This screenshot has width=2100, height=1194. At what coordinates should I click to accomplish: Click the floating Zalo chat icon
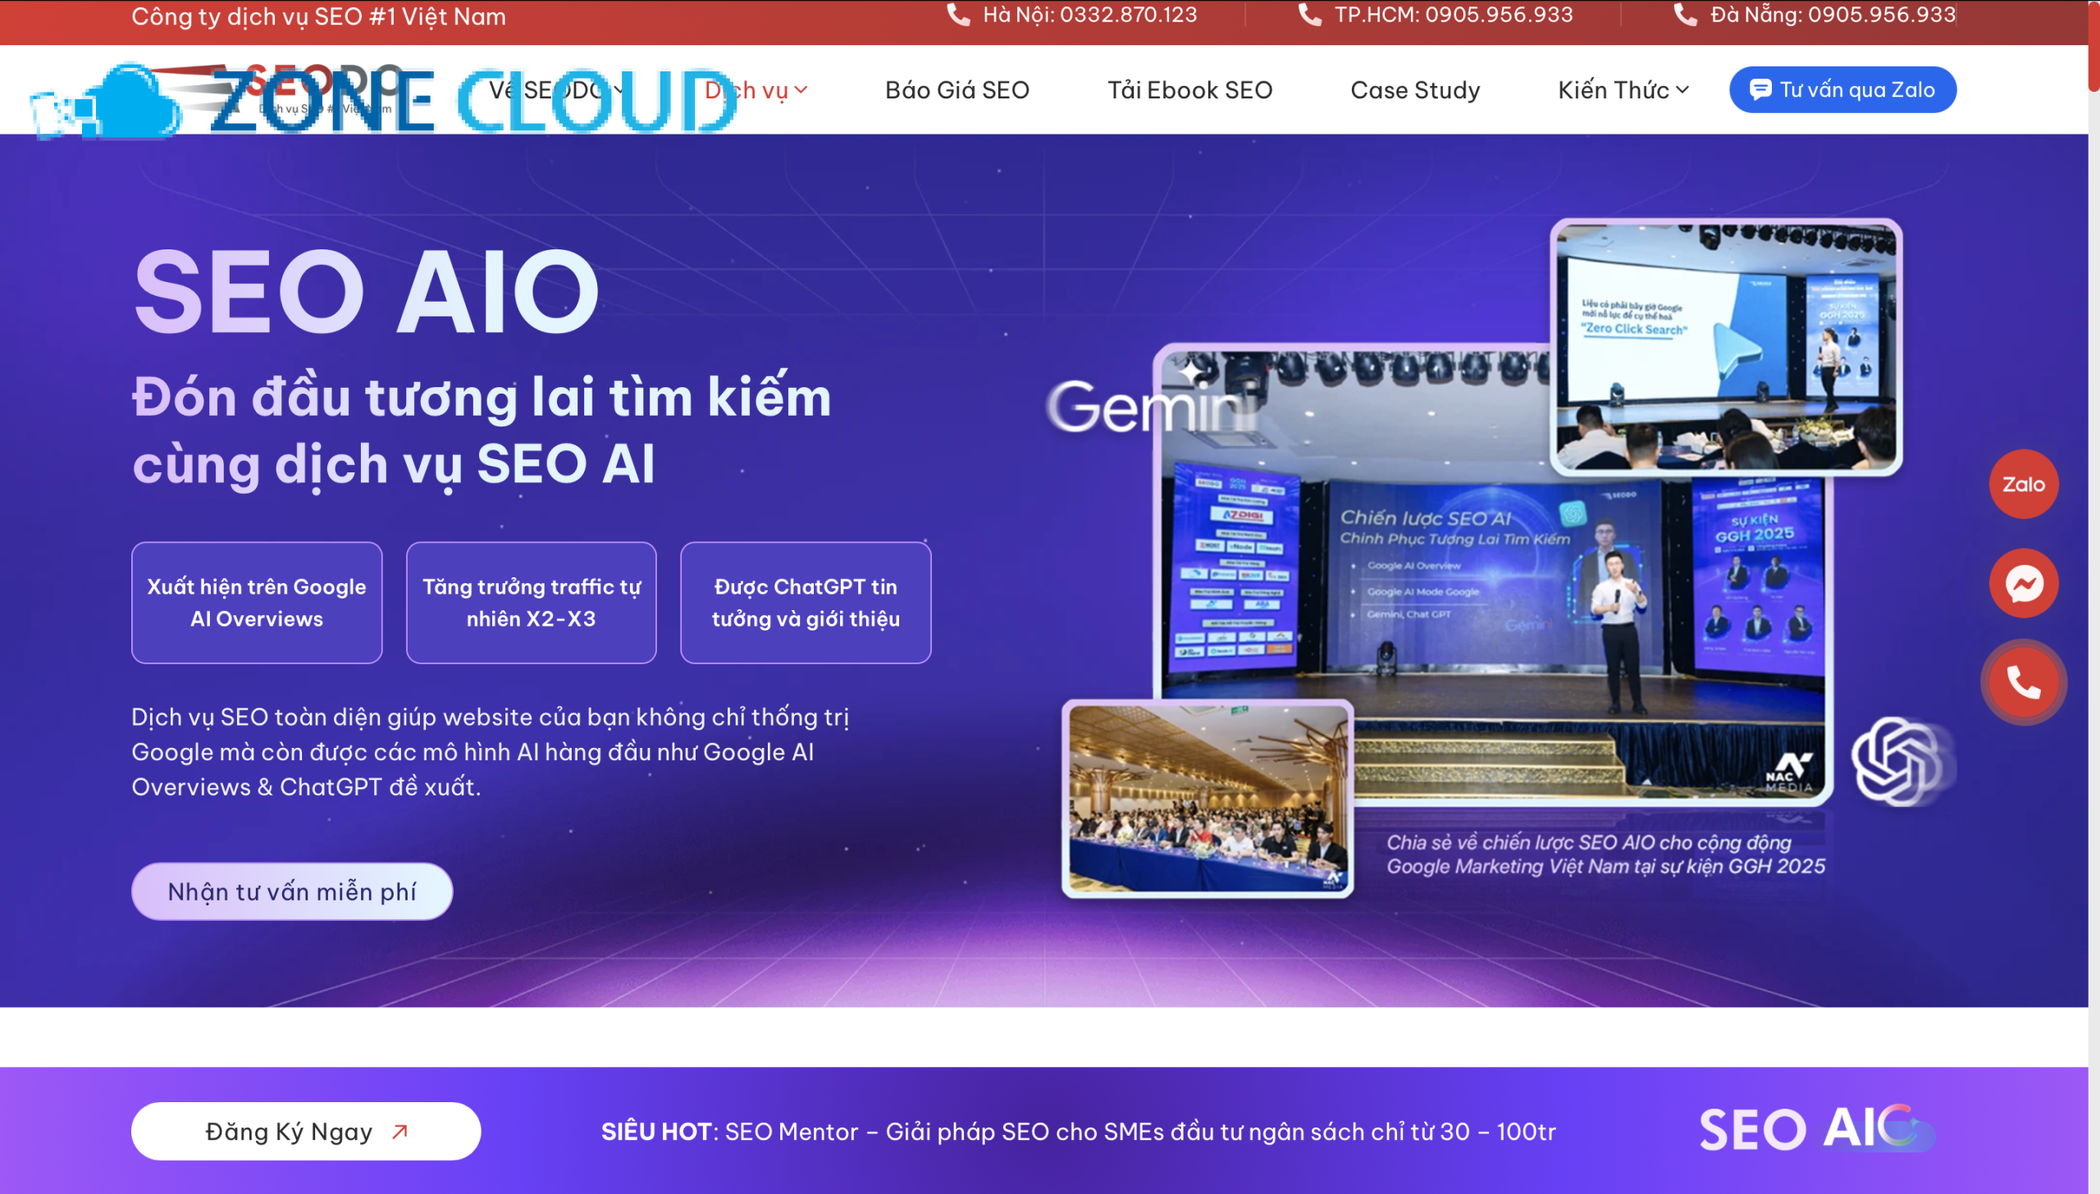pyautogui.click(x=2023, y=484)
